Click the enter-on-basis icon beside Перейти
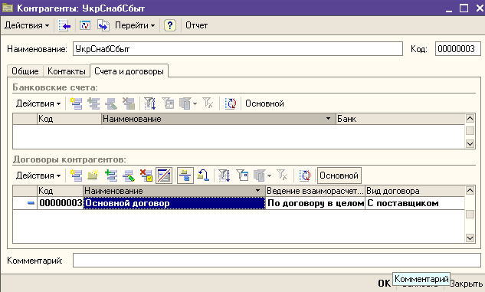 [x=103, y=25]
